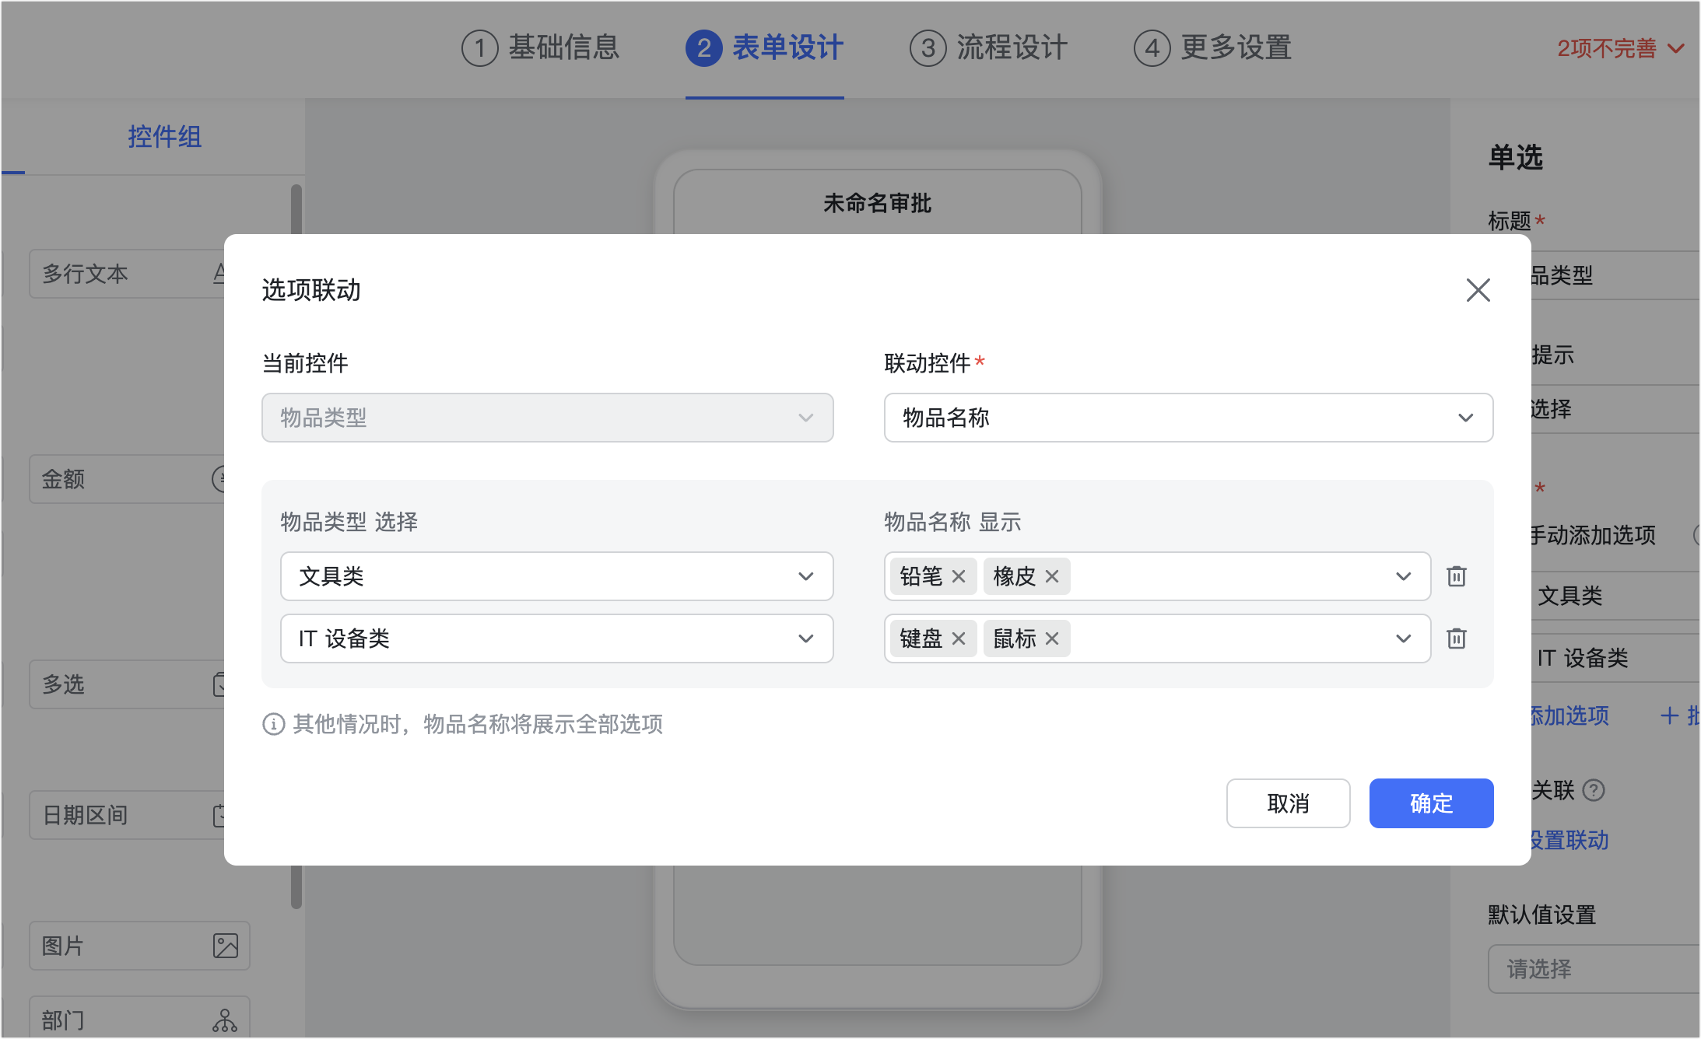
Task: Select the 控件组 tab
Action: click(x=164, y=137)
